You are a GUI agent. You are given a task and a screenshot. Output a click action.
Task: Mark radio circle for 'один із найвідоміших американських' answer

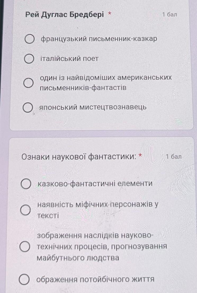click(28, 83)
